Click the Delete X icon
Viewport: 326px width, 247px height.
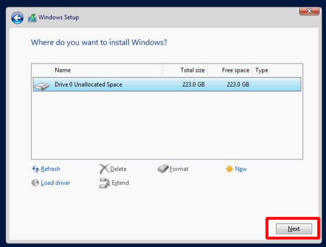(104, 169)
